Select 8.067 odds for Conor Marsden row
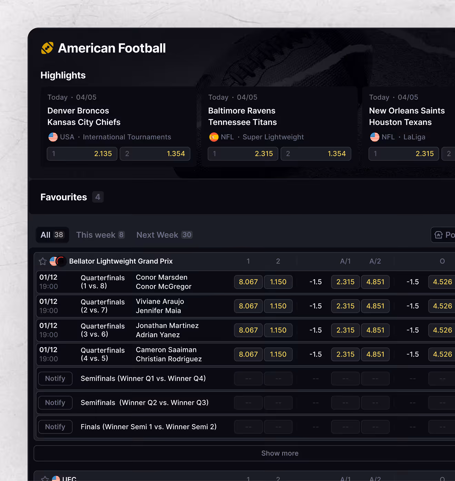This screenshot has width=455, height=481. point(249,282)
